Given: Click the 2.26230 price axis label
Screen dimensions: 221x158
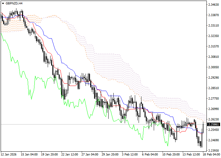Looking at the screenshot, I should pyautogui.click(x=213, y=119).
